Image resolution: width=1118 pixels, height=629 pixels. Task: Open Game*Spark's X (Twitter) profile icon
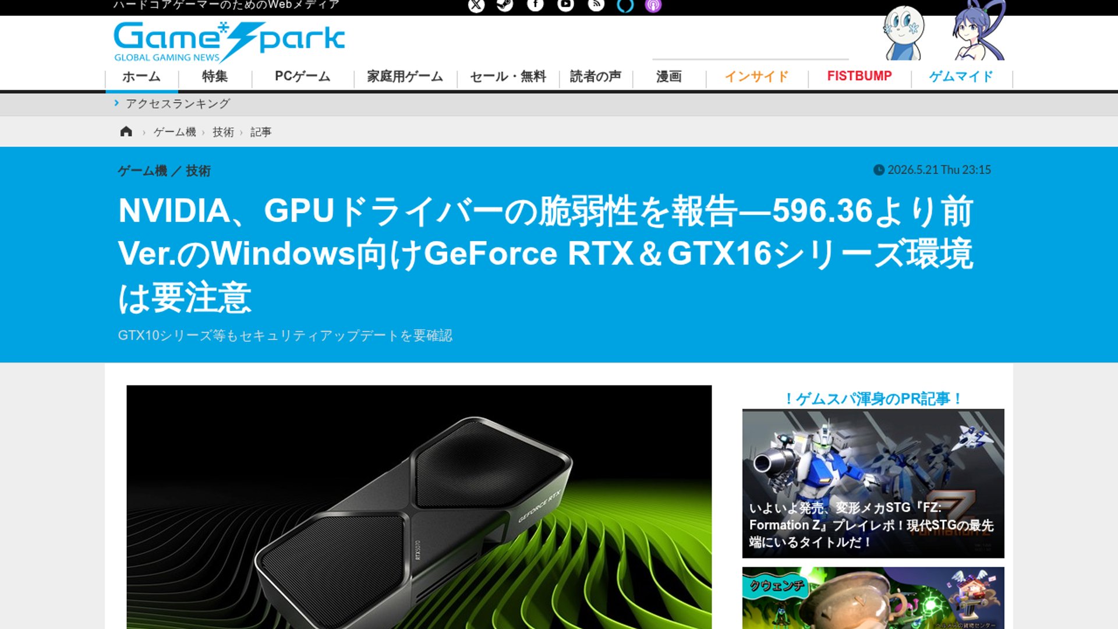click(476, 5)
